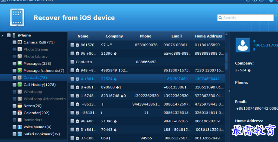Select phone cell 94965
This screenshot has height=142, width=278.
146,138
